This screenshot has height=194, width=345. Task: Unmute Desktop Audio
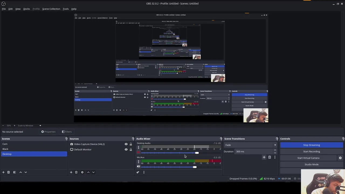click(x=139, y=153)
